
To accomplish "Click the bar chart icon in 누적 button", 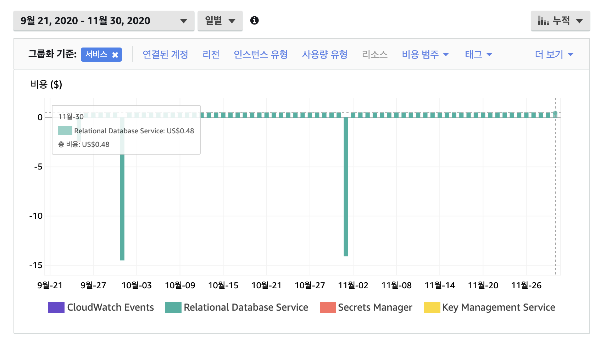I will pos(543,21).
